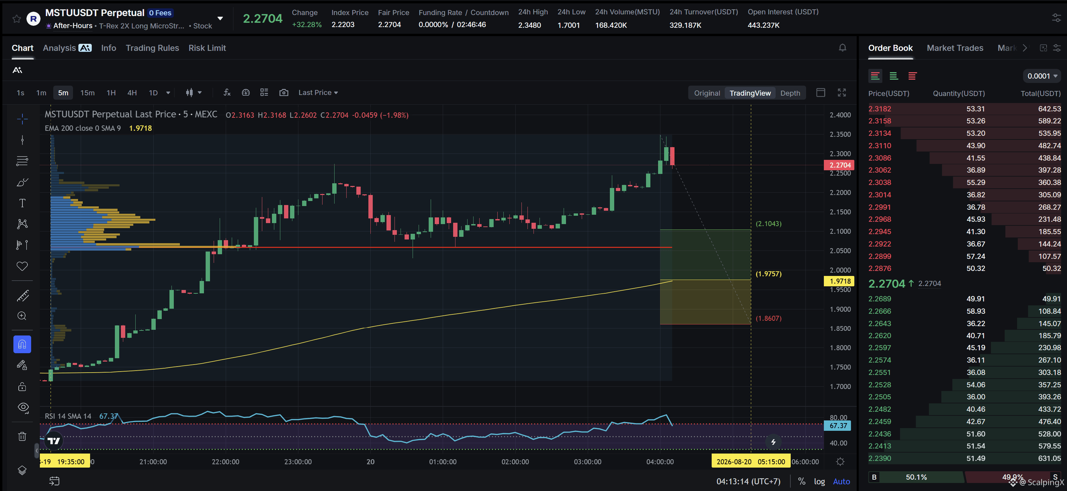Click the lightning quick-jump button in RSI pane
The image size is (1067, 491).
pos(773,442)
